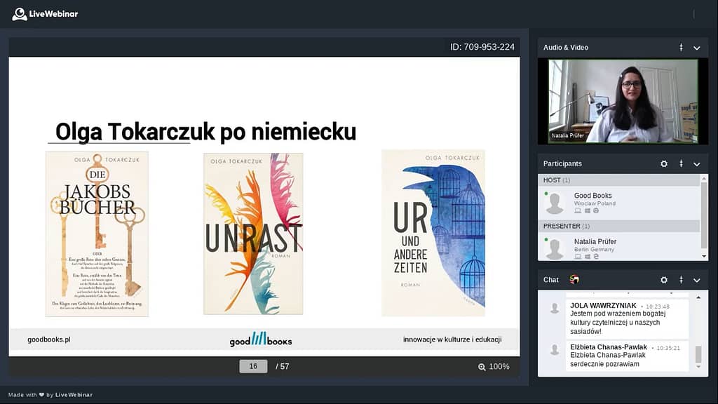
Task: Click JOLA WAWRZYNIAK's chat avatar
Action: [x=555, y=309]
